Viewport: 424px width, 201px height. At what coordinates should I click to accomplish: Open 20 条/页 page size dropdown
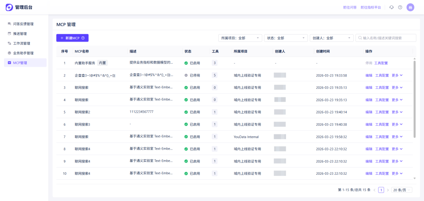(x=402, y=190)
